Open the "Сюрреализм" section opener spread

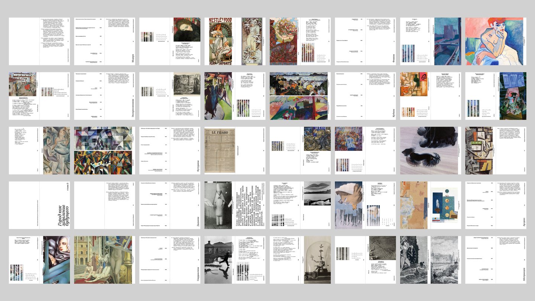[x=170, y=260]
